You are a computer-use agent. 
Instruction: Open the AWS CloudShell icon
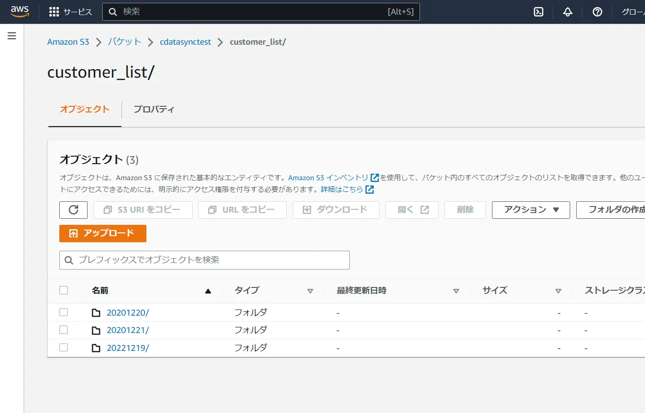tap(539, 12)
